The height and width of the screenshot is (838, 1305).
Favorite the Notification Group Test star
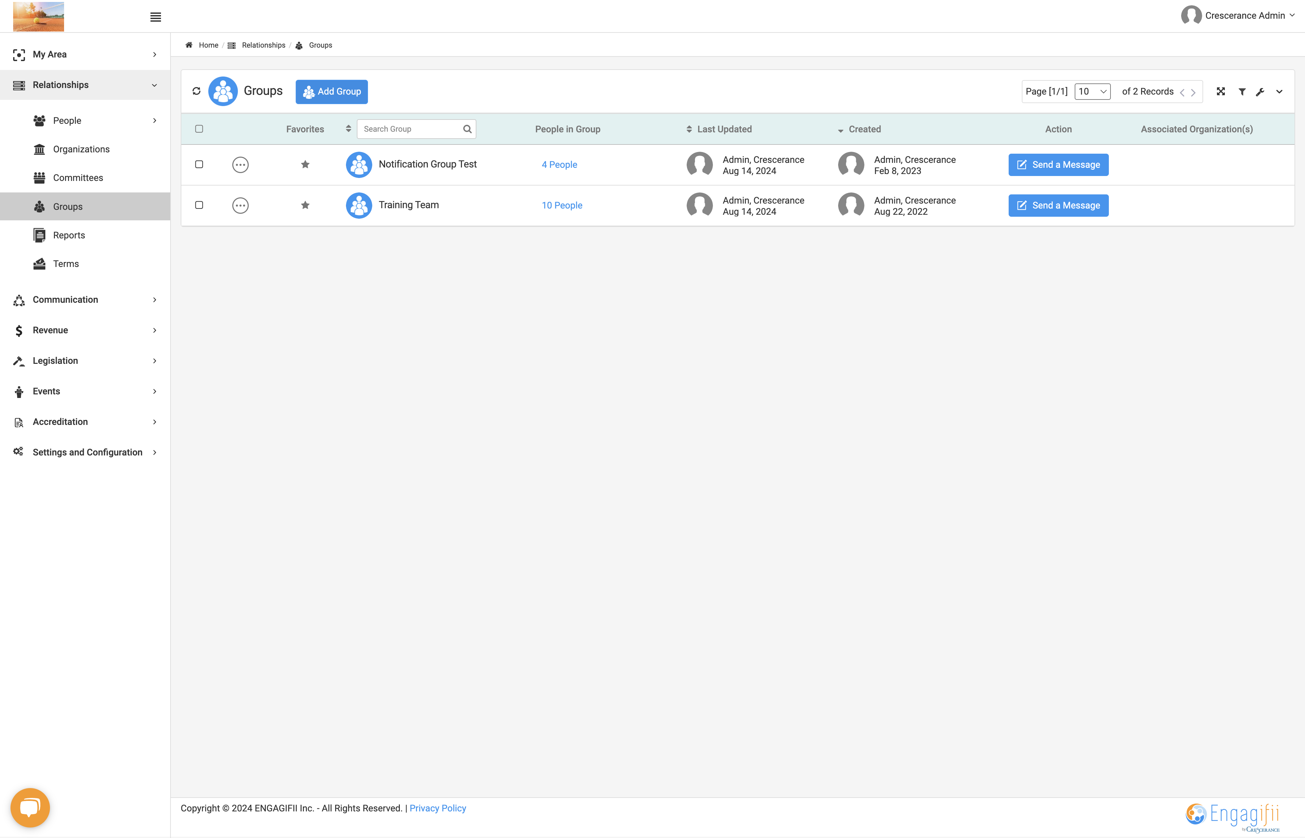coord(306,164)
